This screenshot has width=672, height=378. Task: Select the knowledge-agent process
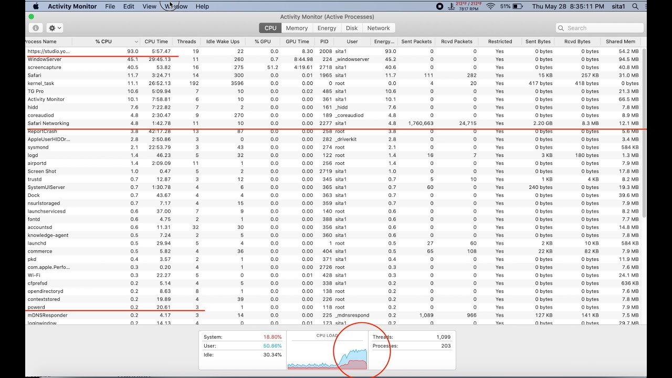(333, 235)
